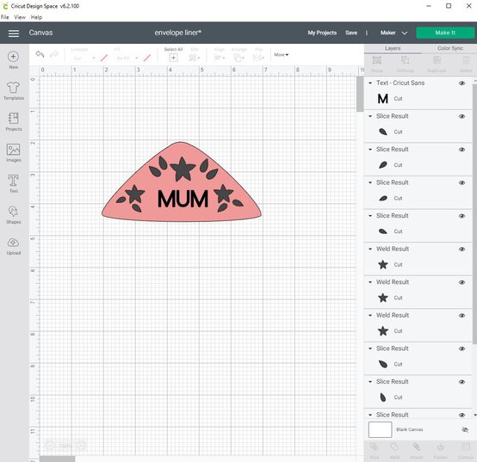Image resolution: width=477 pixels, height=462 pixels.
Task: Click the Layers panel vertical scrollbar
Action: [x=474, y=214]
